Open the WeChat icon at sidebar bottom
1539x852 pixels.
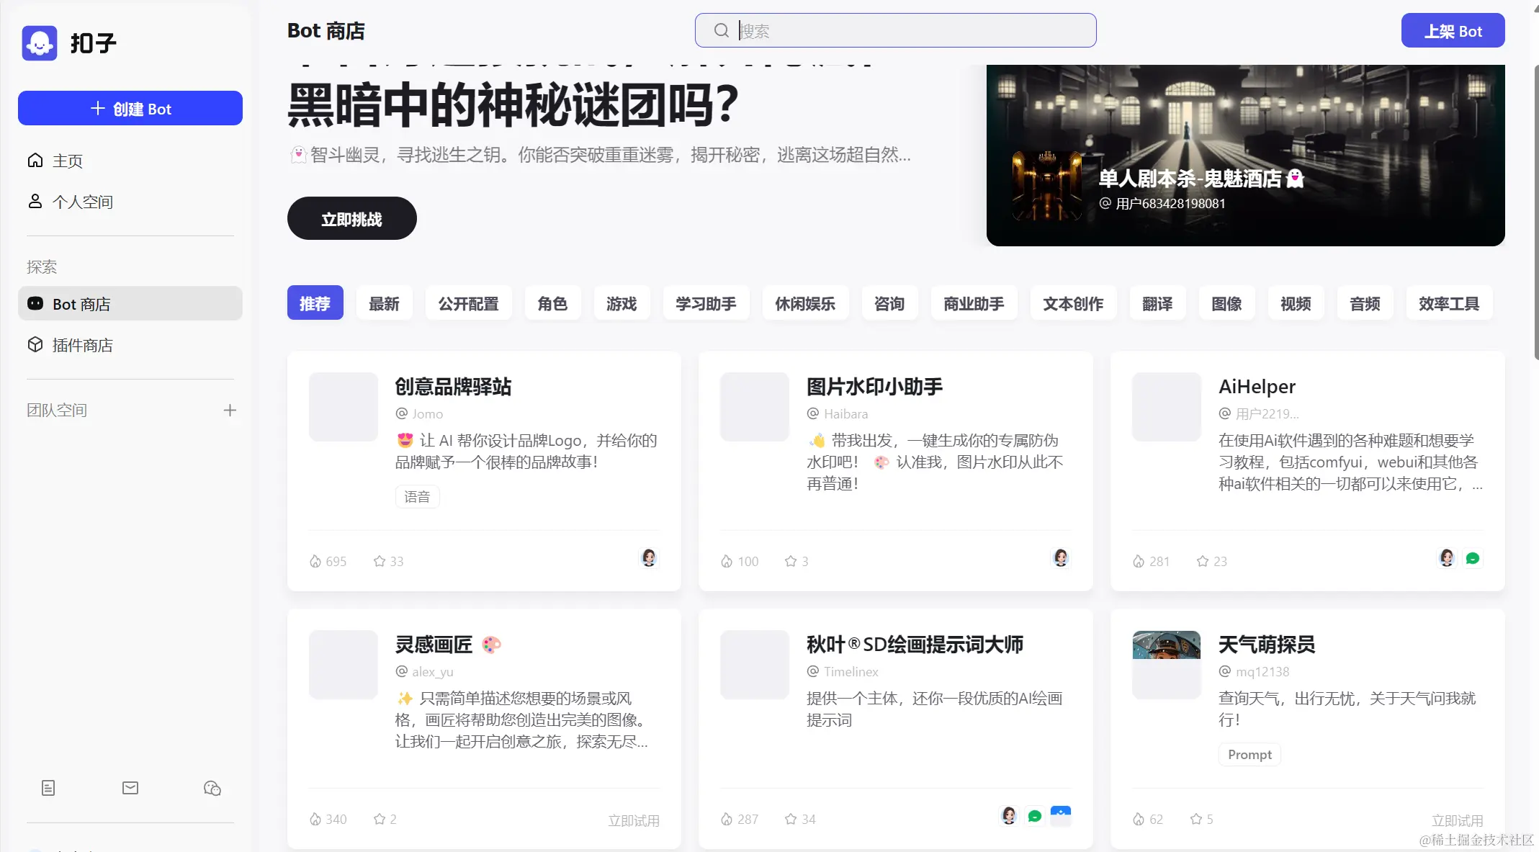[212, 788]
